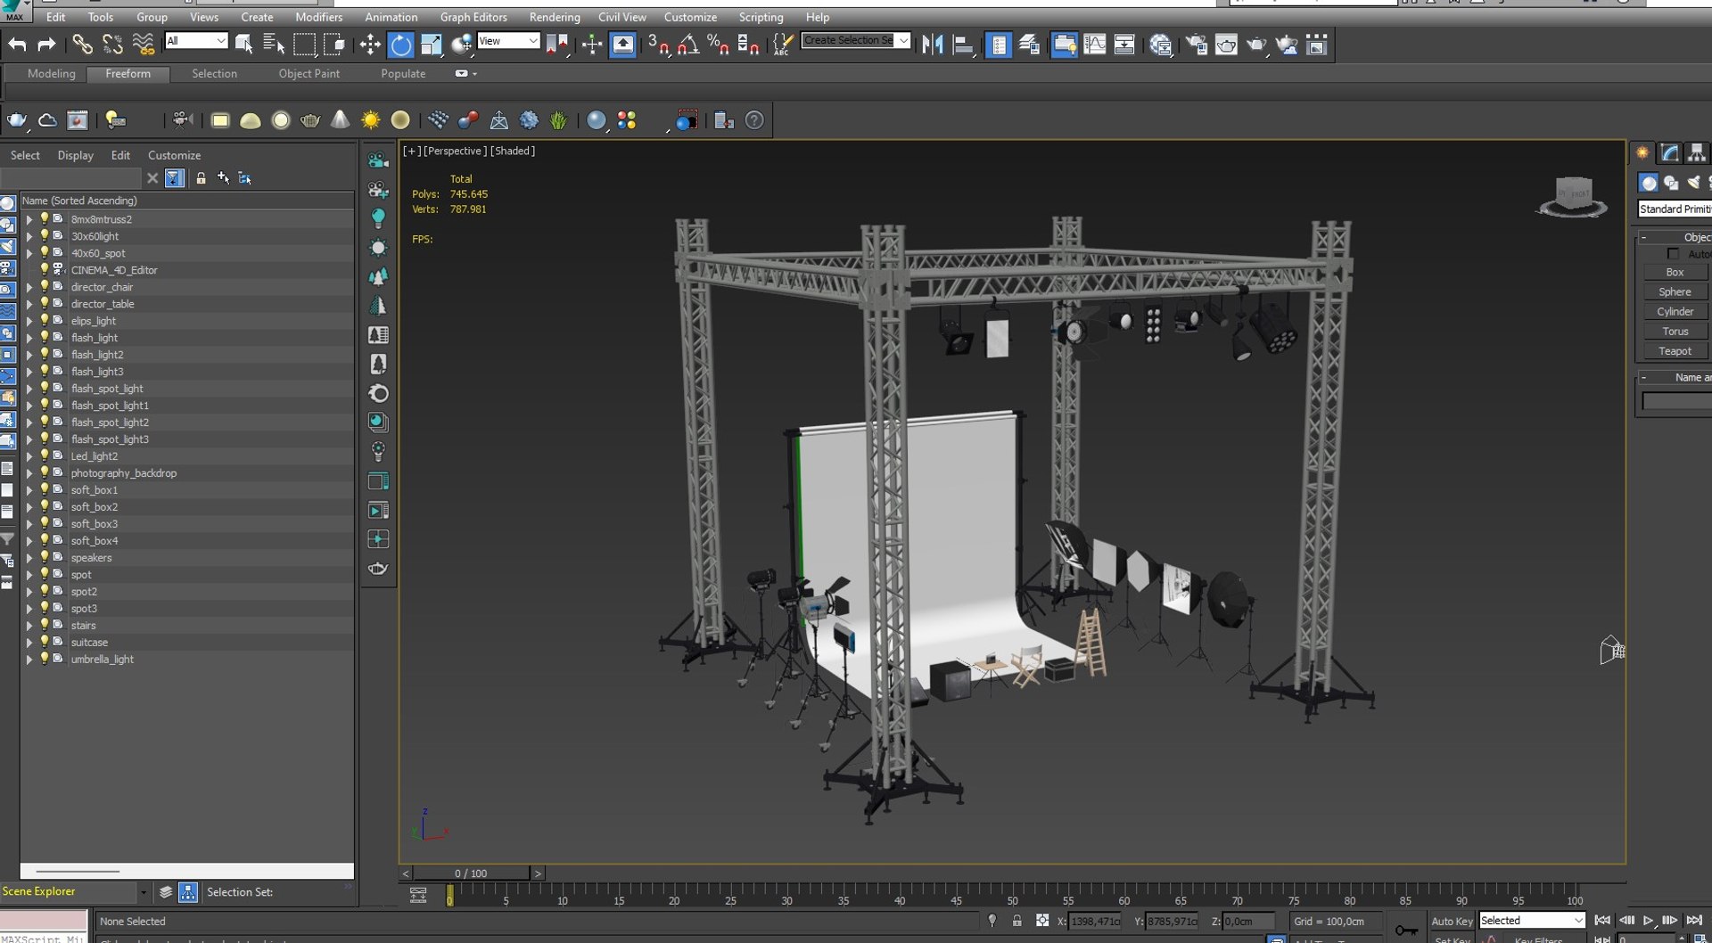
Task: Expand the umbrella_light tree node
Action: click(29, 660)
